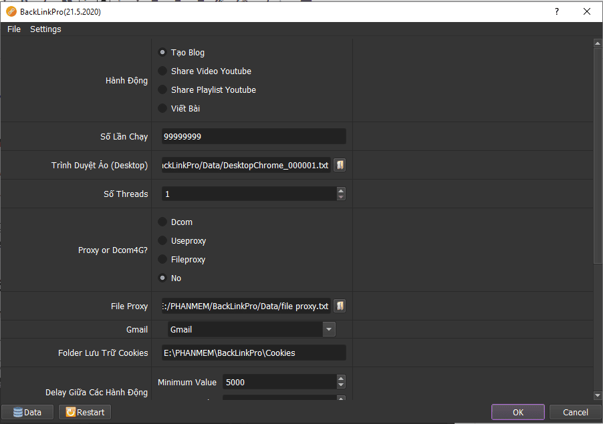Image resolution: width=603 pixels, height=424 pixels.
Task: Select the Tạo Blog radio option
Action: coord(162,52)
